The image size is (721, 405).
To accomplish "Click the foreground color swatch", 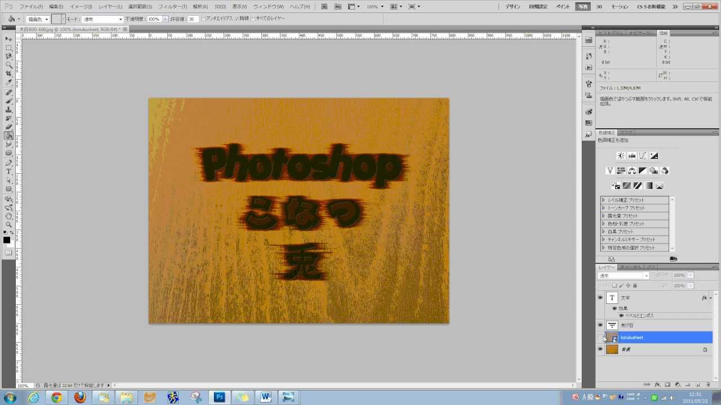I will pos(7,240).
